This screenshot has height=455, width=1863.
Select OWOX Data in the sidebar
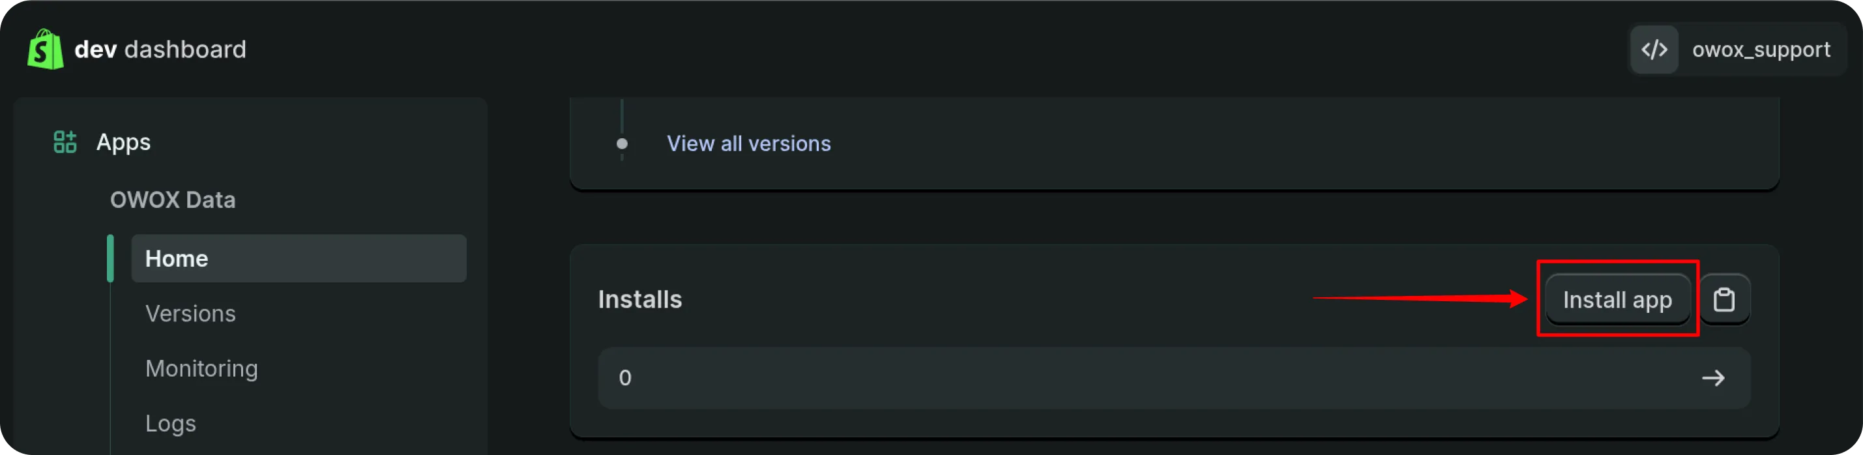click(173, 199)
